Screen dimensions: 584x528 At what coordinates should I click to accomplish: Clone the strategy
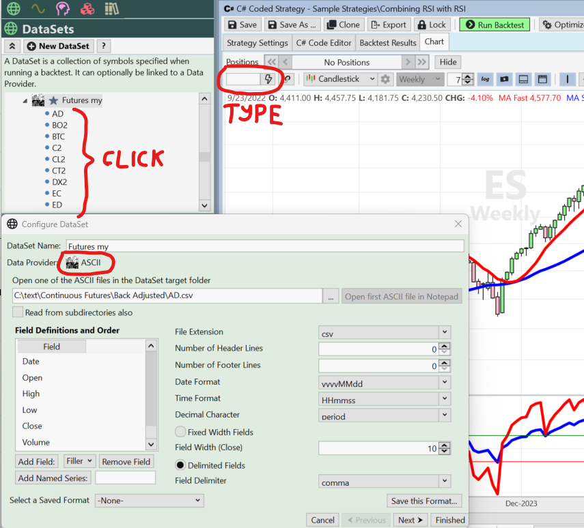(x=344, y=25)
